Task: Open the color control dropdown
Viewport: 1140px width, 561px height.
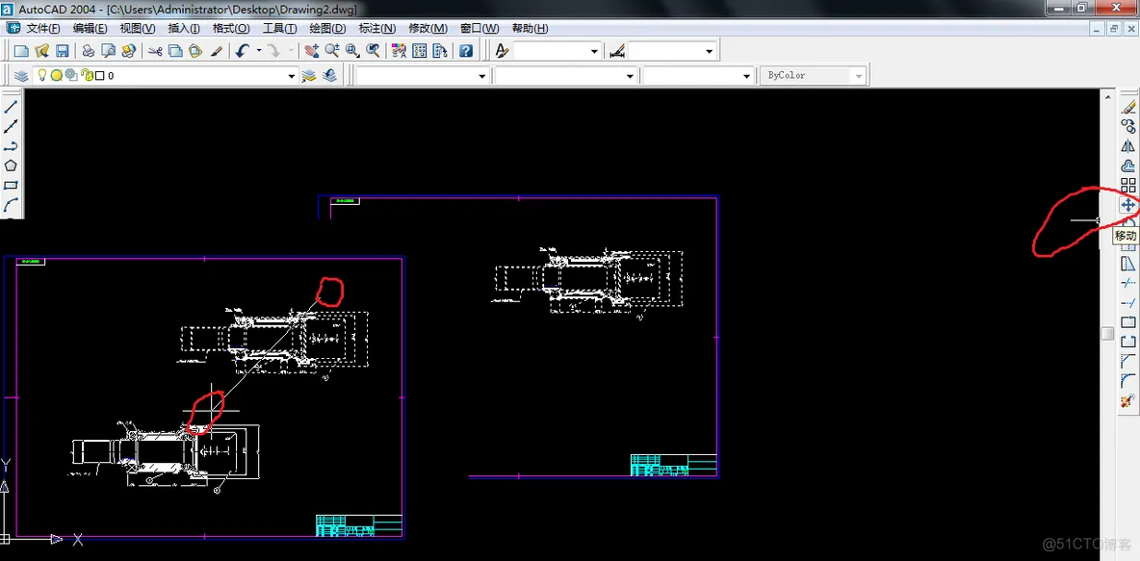Action: pos(482,76)
